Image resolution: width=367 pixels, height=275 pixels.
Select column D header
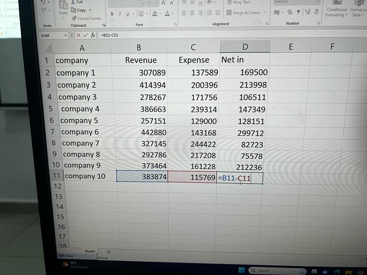[x=245, y=47]
